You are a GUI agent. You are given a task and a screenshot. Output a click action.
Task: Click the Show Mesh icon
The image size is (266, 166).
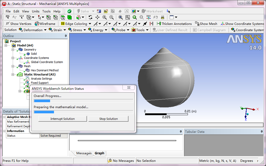(x=206, y=24)
